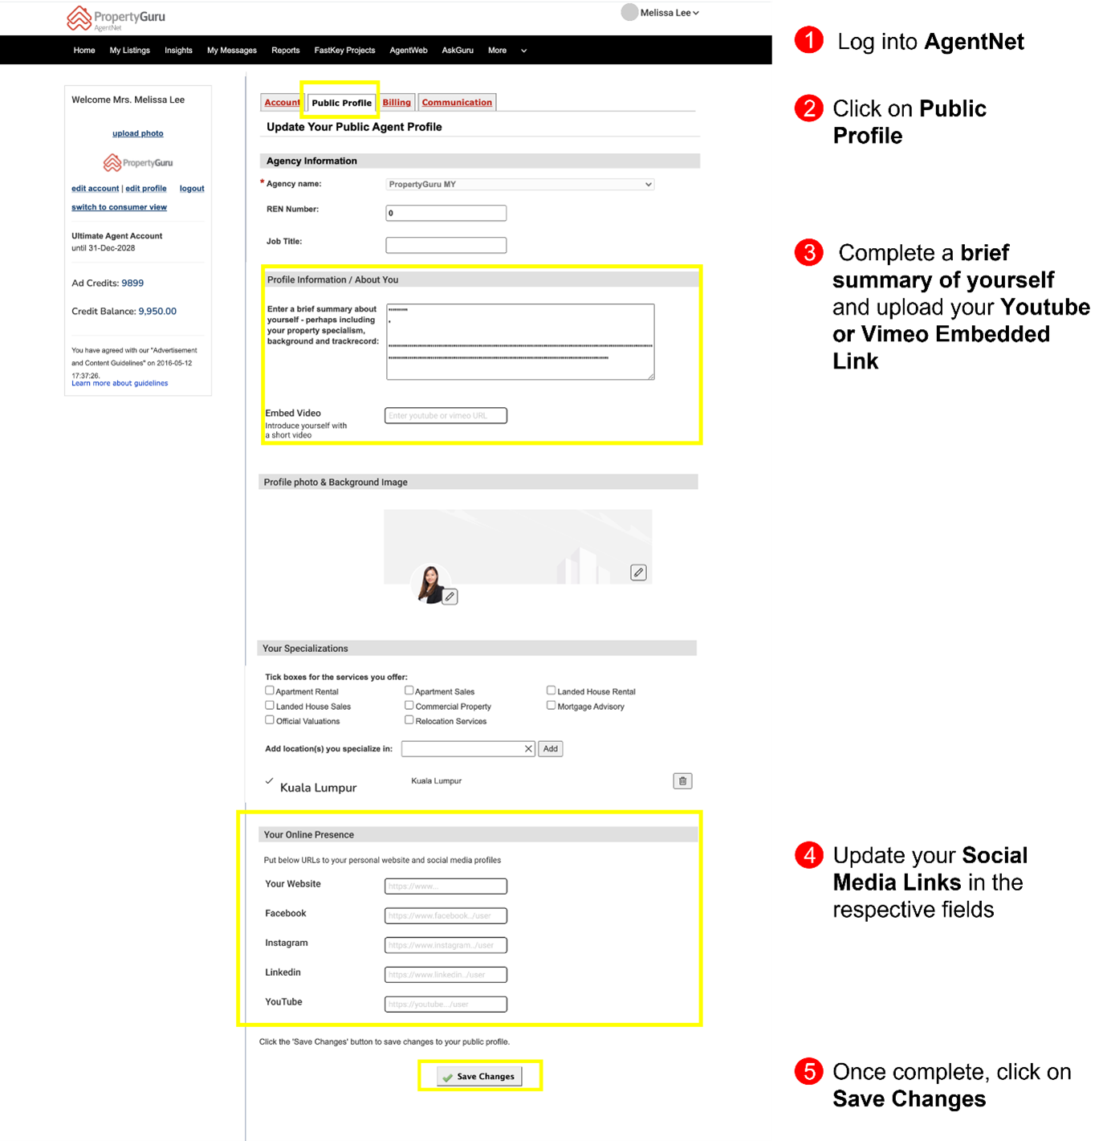Screen dimensions: 1107x1141
Task: Switch to the Account tab
Action: pos(282,102)
